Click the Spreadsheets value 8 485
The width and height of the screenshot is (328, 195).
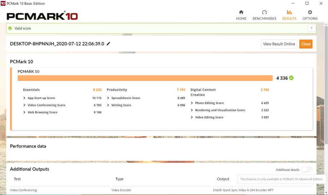point(181,98)
